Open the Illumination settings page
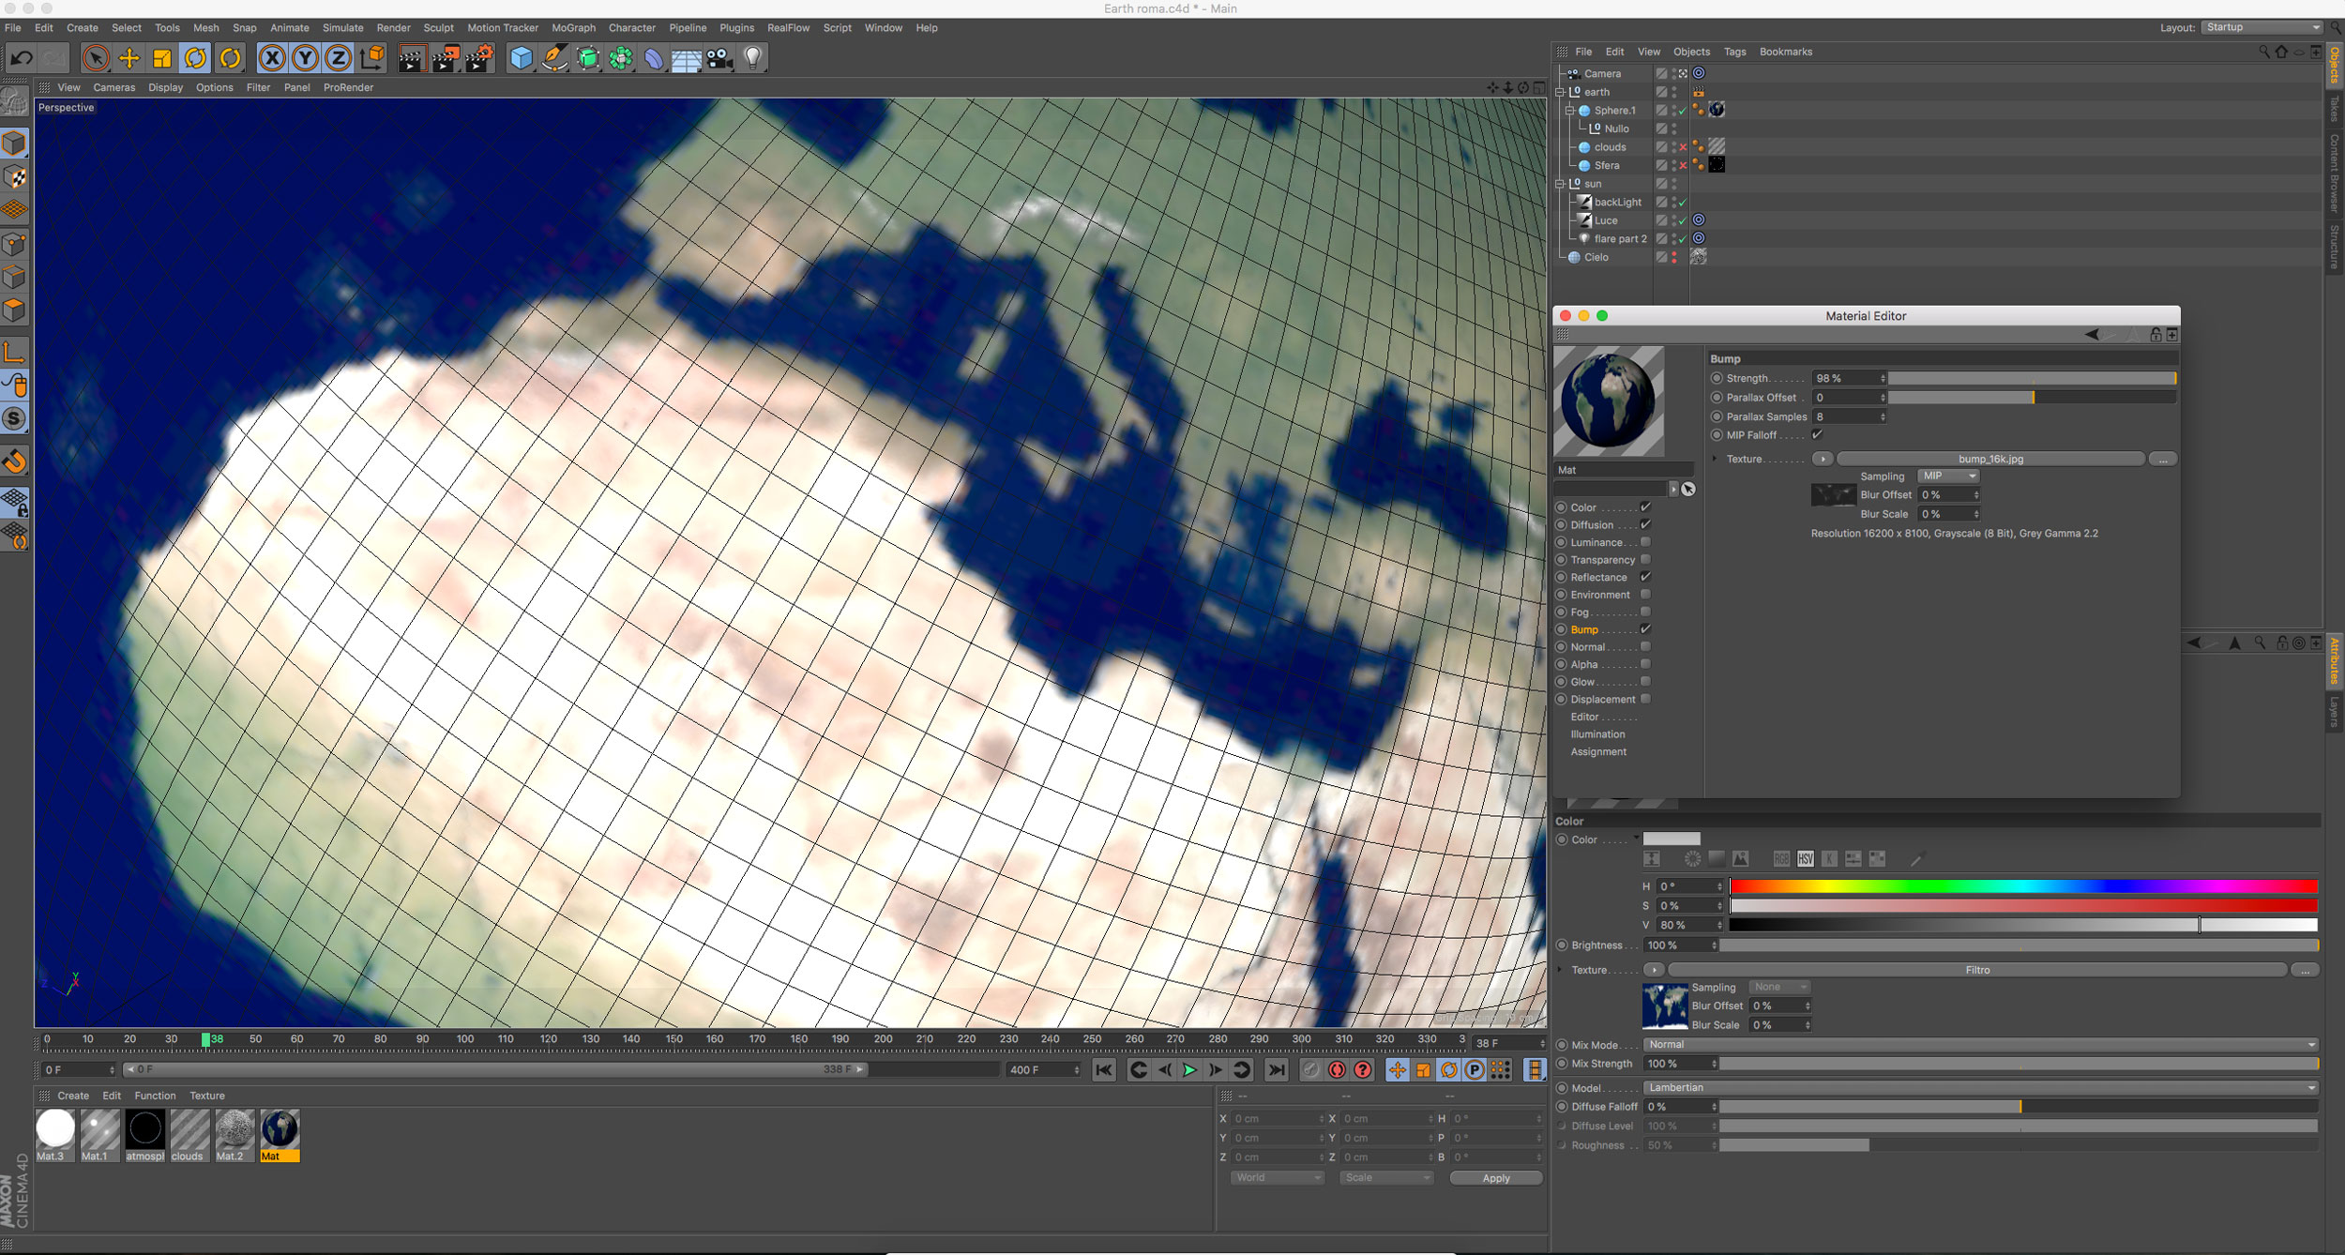The image size is (2345, 1255). (x=1597, y=734)
